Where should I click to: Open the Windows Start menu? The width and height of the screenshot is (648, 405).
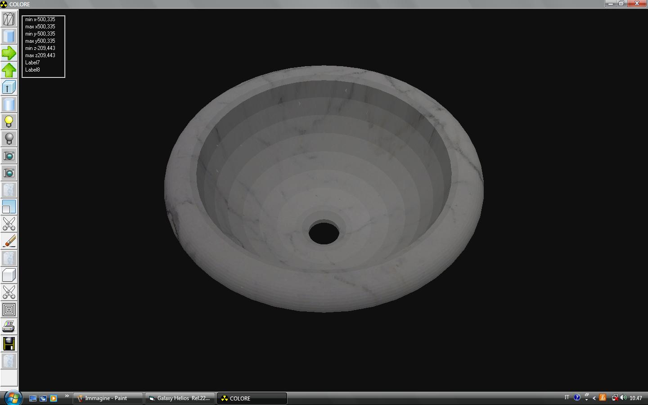[12, 398]
